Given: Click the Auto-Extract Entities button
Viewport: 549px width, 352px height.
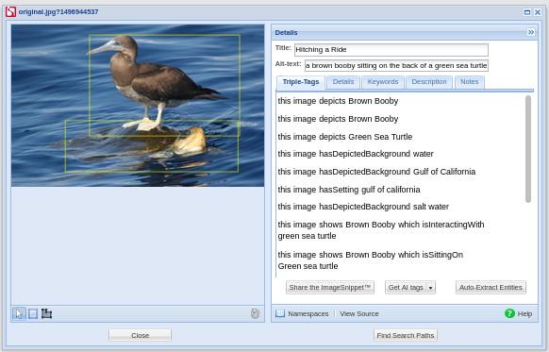Looking at the screenshot, I should [x=491, y=288].
